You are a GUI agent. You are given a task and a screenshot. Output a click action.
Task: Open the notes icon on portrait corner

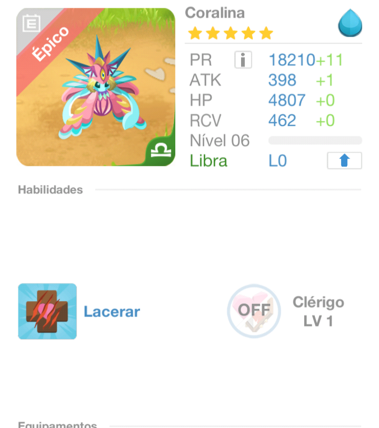click(32, 23)
